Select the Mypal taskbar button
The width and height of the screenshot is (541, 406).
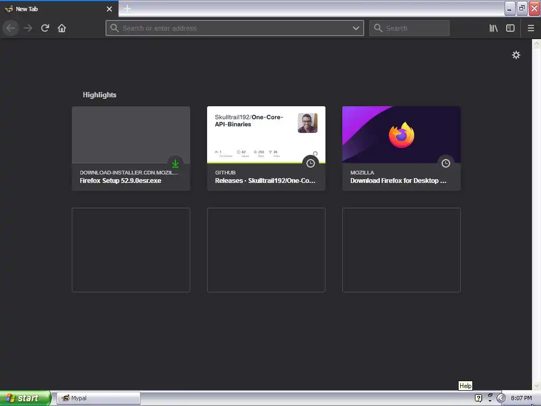point(98,398)
